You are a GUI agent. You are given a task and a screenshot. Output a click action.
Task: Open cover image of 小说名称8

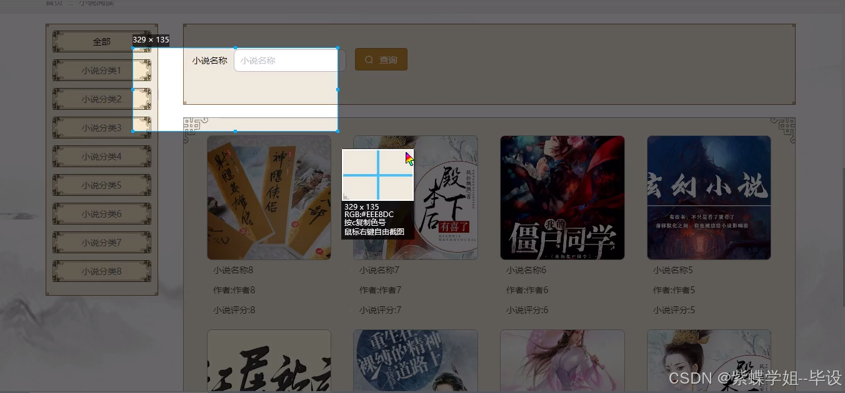tap(269, 198)
